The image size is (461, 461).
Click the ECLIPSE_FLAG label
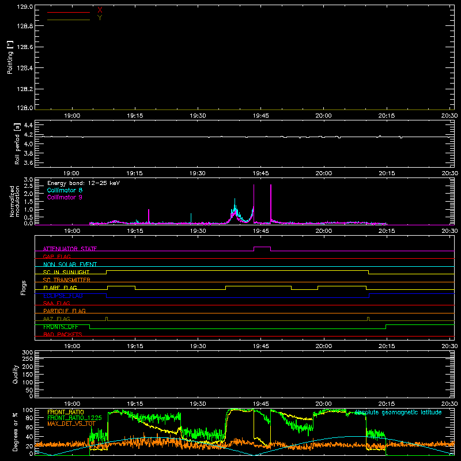pos(63,296)
